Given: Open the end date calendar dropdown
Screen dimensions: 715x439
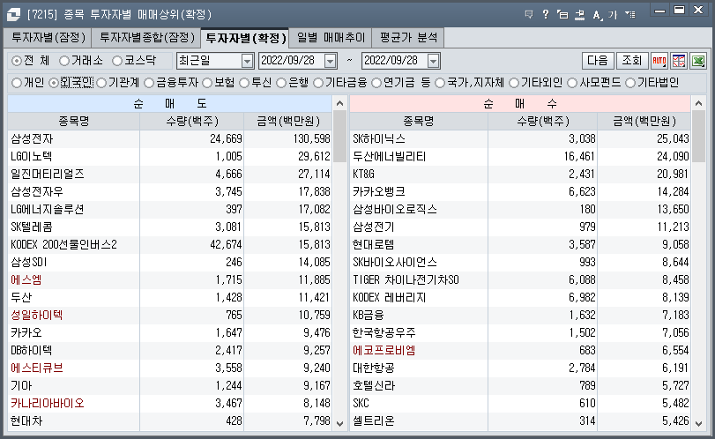Looking at the screenshot, I should [x=434, y=61].
